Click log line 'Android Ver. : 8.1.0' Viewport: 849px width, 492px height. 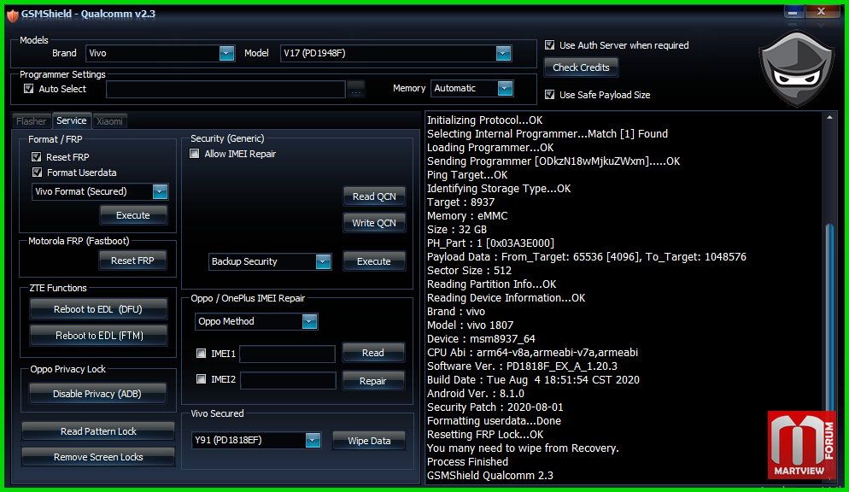476,394
